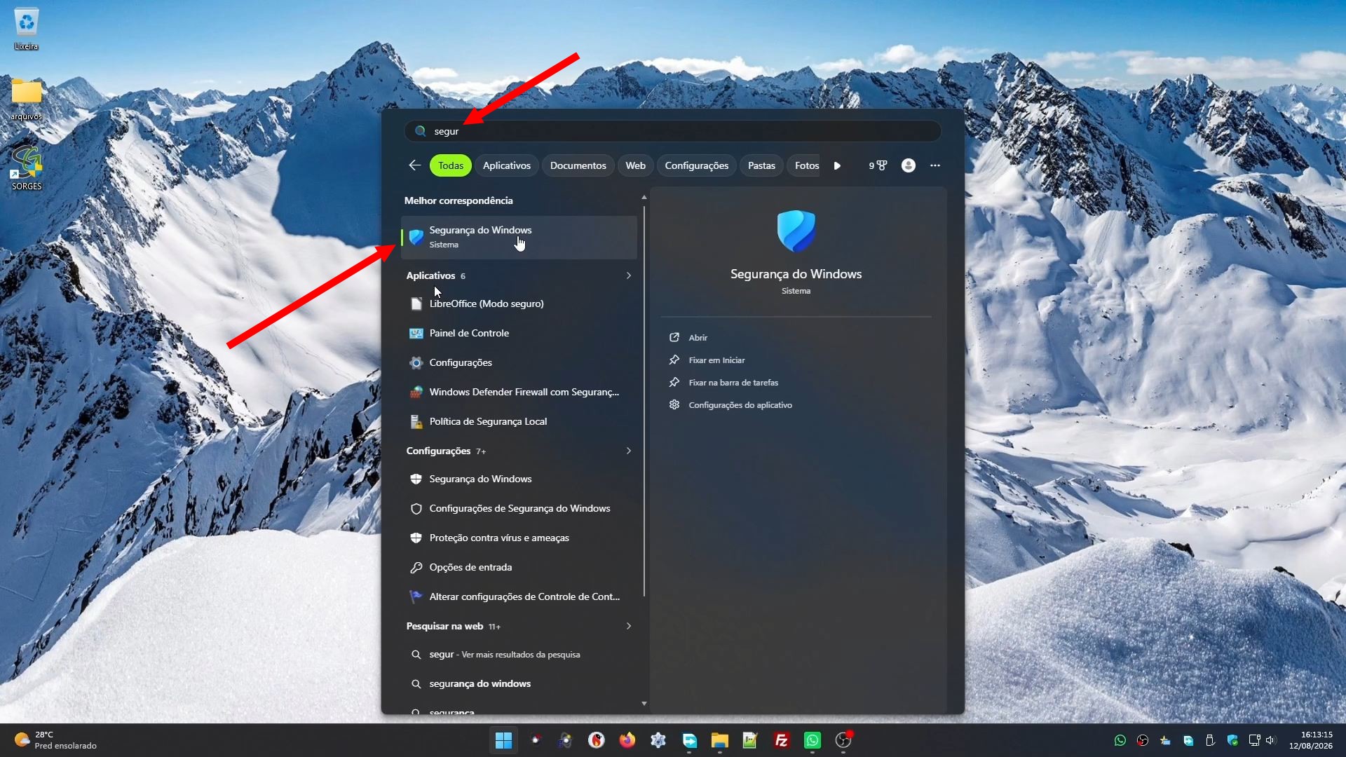
Task: Launch Painel de Controle from app results
Action: pyautogui.click(x=519, y=333)
